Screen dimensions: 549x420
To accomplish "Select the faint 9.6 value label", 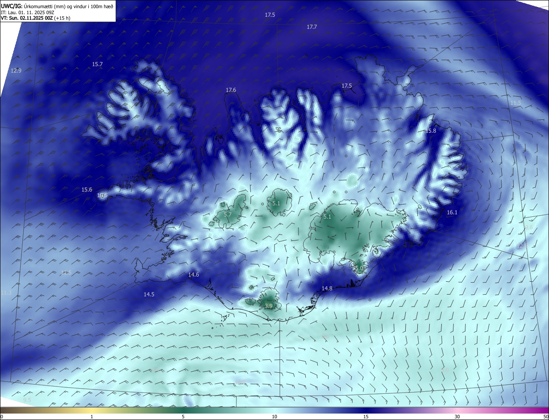I will pos(529,227).
